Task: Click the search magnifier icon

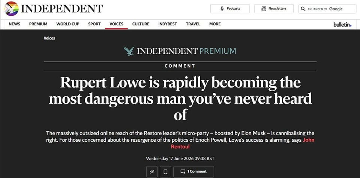Action: point(303,9)
